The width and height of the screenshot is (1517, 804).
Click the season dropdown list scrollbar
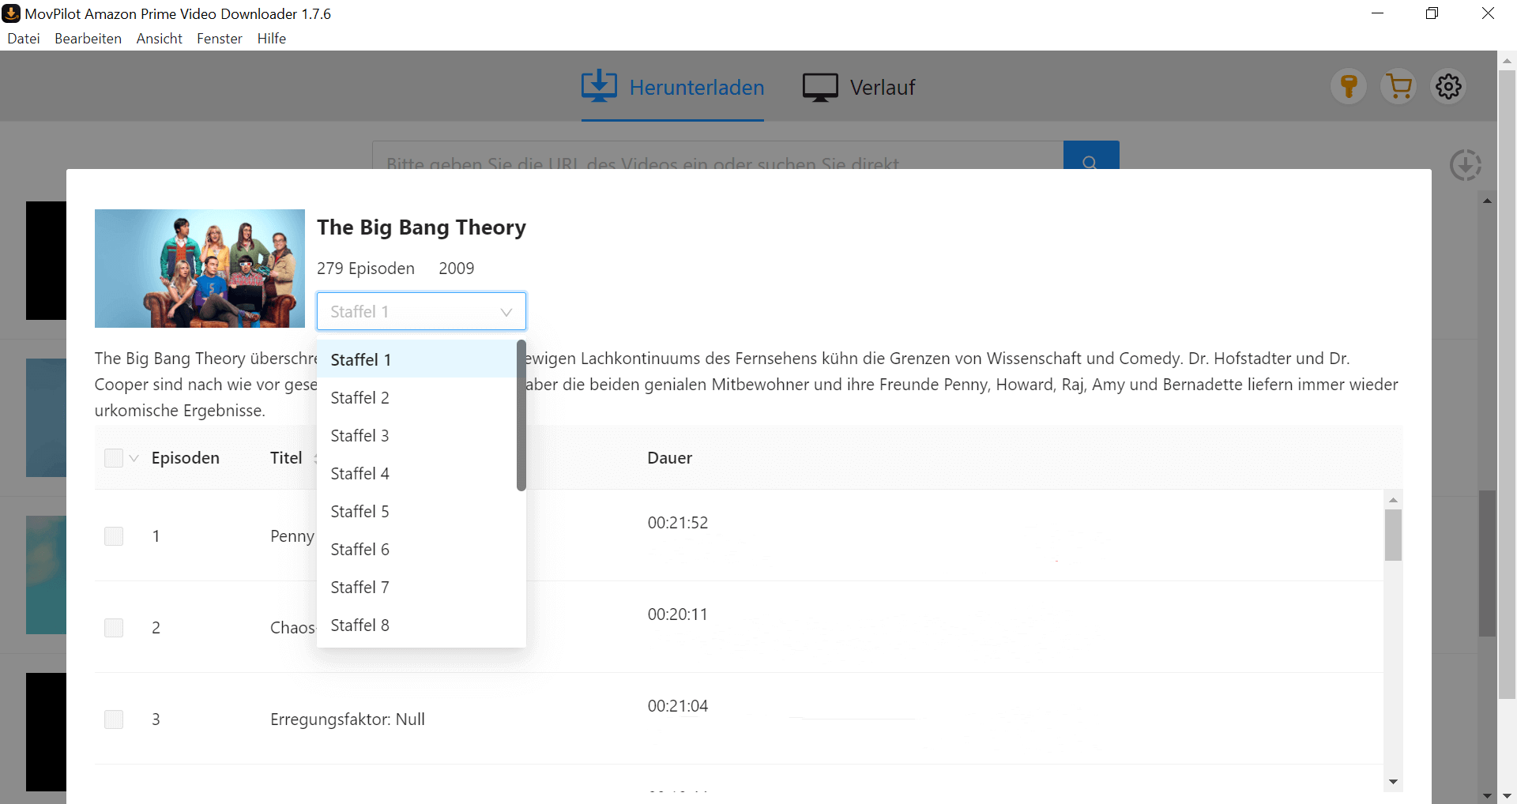[521, 415]
